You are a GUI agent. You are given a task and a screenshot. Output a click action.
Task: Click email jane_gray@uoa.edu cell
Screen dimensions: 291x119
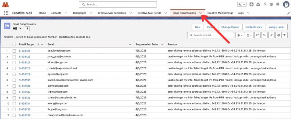(x=59, y=57)
